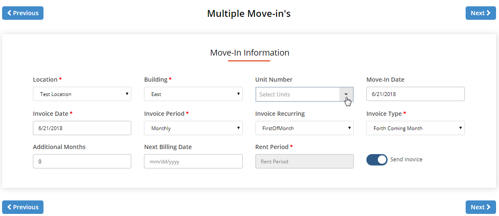Click the Move-In Information heading
499x216 pixels.
(x=250, y=53)
